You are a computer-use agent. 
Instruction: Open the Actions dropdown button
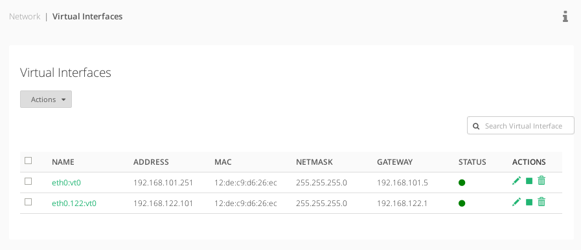(x=46, y=99)
